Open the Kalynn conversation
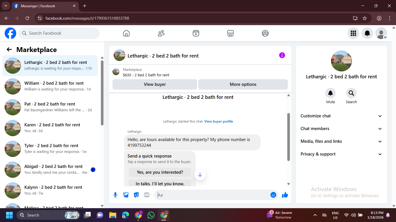This screenshot has height=222, width=396. pos(50,190)
